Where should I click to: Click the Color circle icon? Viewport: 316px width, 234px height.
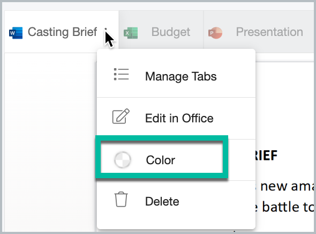click(123, 160)
